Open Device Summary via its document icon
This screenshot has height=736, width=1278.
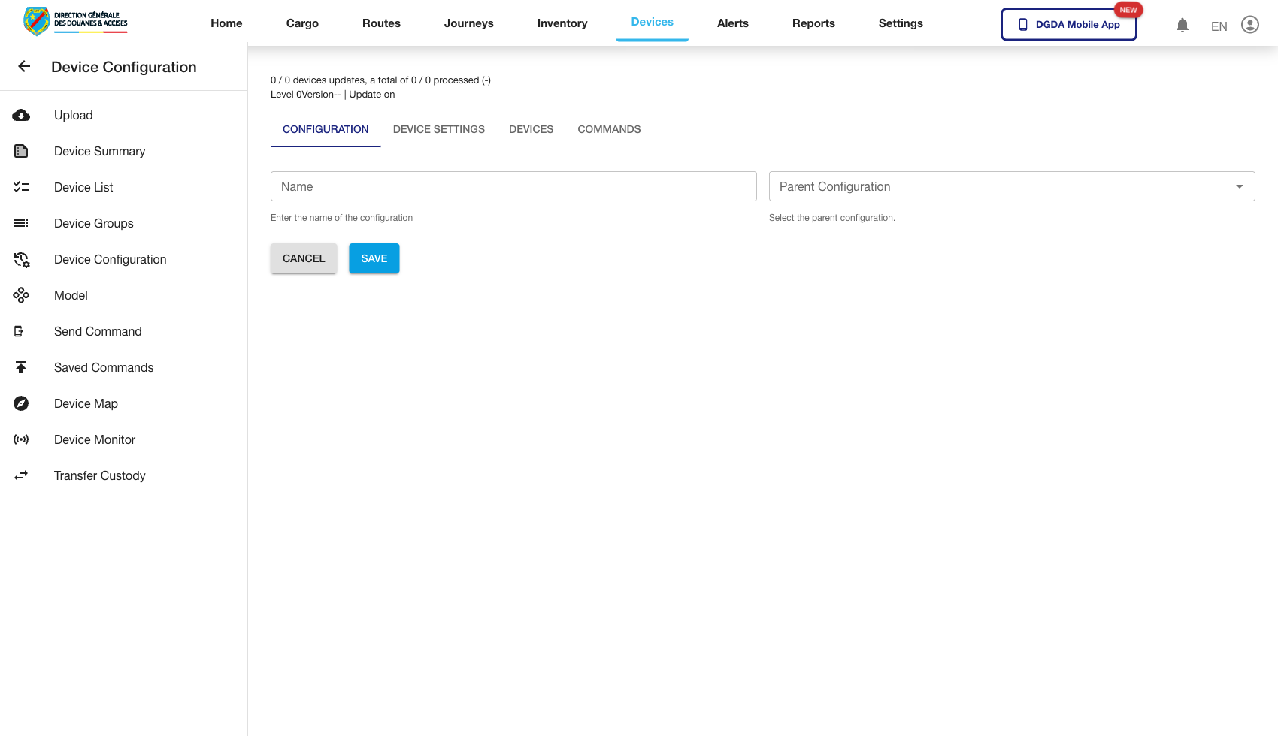click(21, 150)
